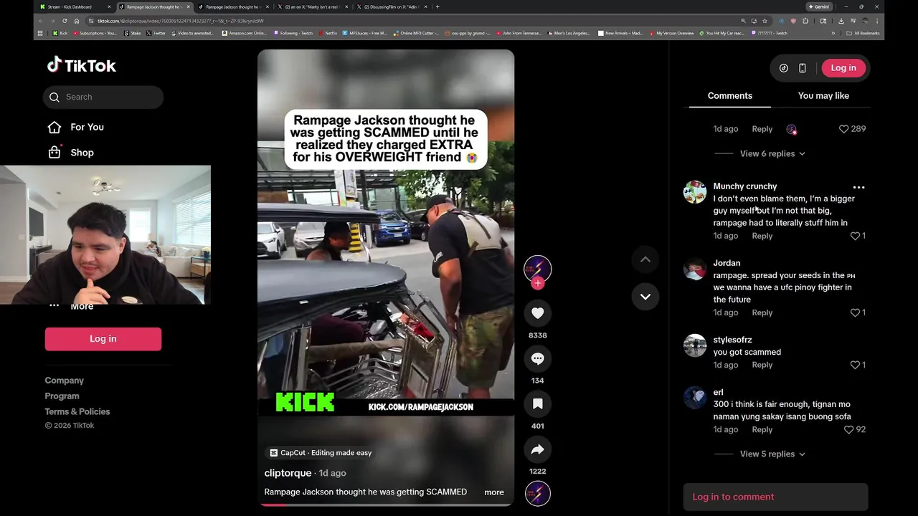Bookmark the video with favorites icon
This screenshot has width=918, height=516.
click(537, 404)
